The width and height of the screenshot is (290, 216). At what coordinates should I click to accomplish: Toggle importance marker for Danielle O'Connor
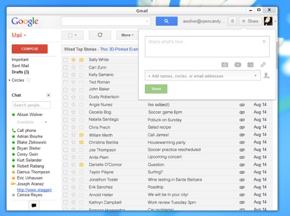82,164
